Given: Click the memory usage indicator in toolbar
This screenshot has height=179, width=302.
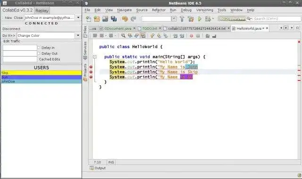Looking at the screenshot, I should [232, 19].
